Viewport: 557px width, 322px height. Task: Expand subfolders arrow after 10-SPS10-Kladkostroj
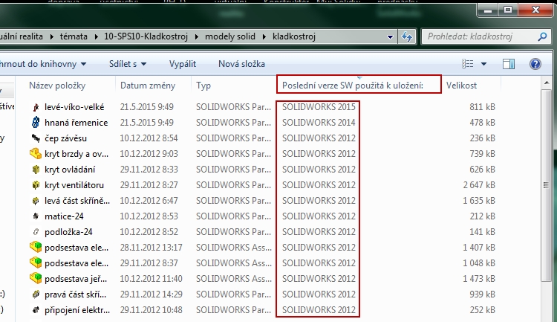[197, 36]
